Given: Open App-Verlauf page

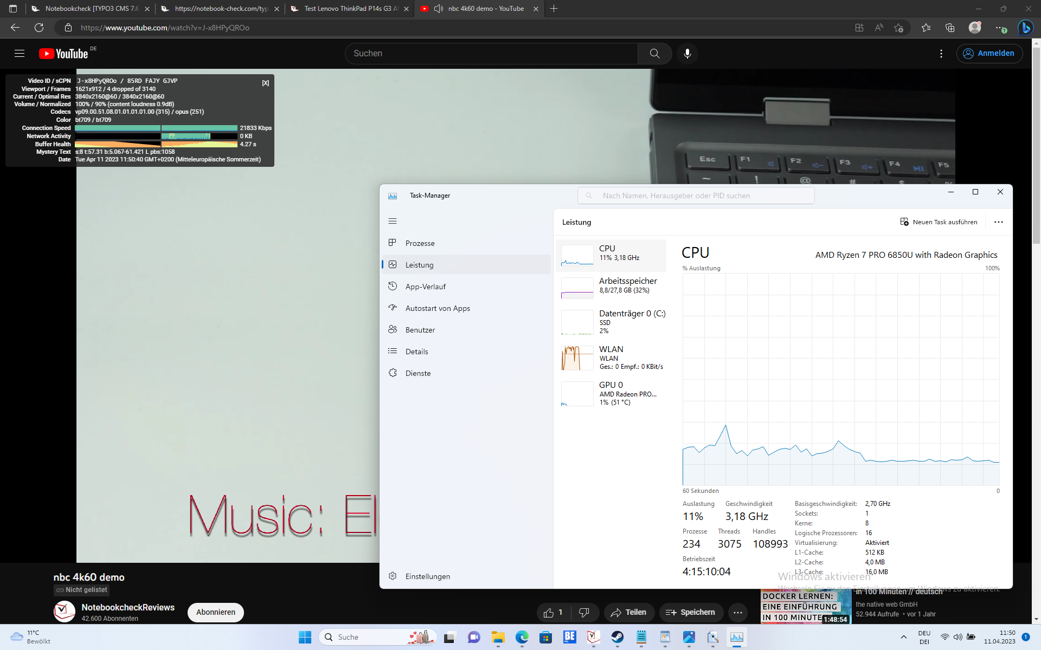Looking at the screenshot, I should [466, 287].
